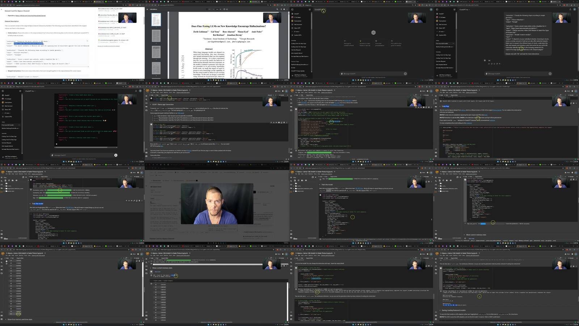The width and height of the screenshot is (579, 326).
Task: Click send arrow on empty ChatGPT home screen
Action: pos(405,74)
